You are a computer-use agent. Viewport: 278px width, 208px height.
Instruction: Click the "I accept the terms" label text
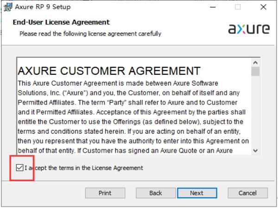coord(83,168)
